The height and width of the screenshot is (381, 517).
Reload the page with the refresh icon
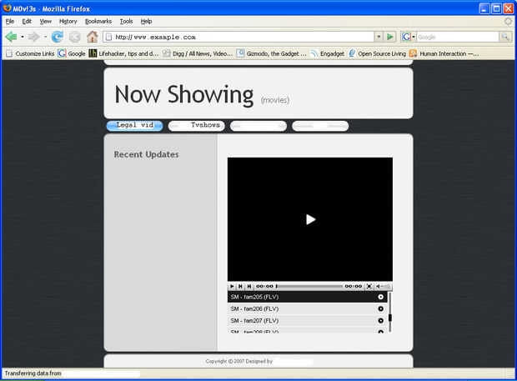(x=58, y=37)
